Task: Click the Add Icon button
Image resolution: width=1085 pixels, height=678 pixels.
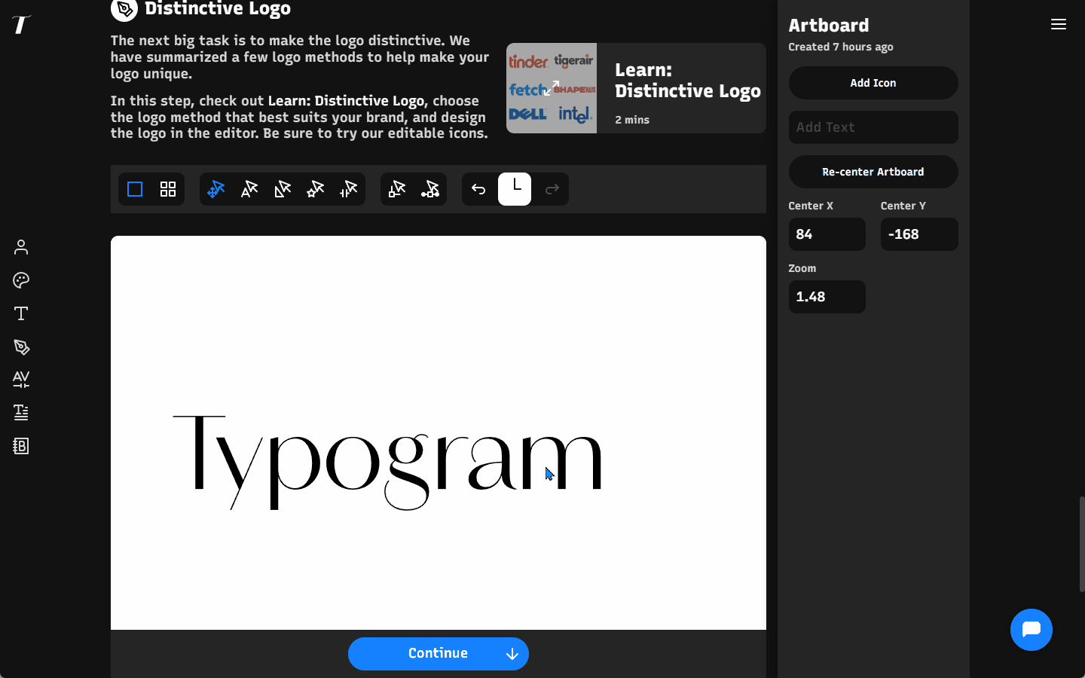Action: pyautogui.click(x=873, y=83)
